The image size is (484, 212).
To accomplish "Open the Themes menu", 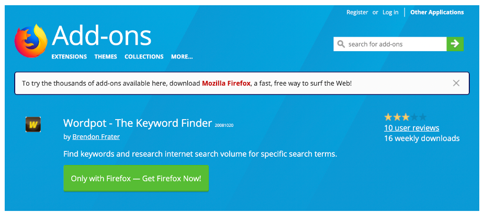I will pyautogui.click(x=106, y=57).
